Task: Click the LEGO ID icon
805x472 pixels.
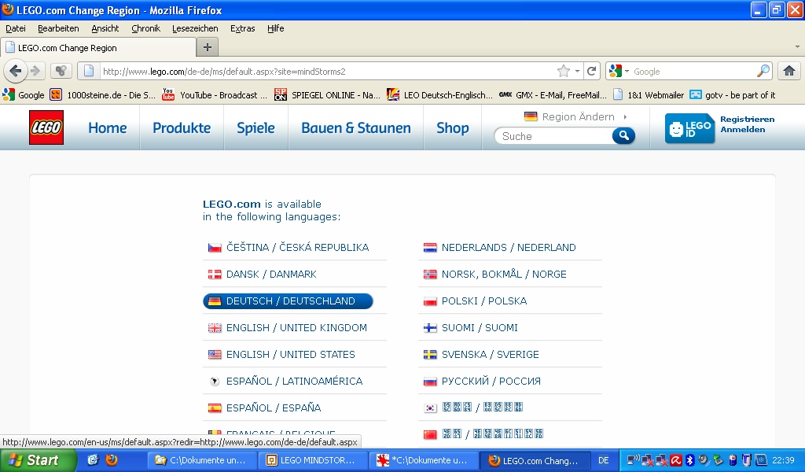Action: 689,128
